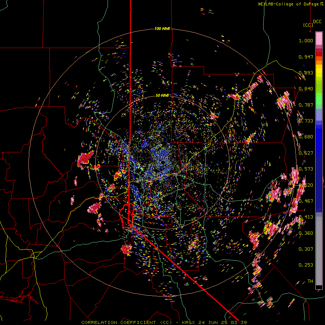Click the [CC] units label
The image size is (325, 325).
pos(308,25)
